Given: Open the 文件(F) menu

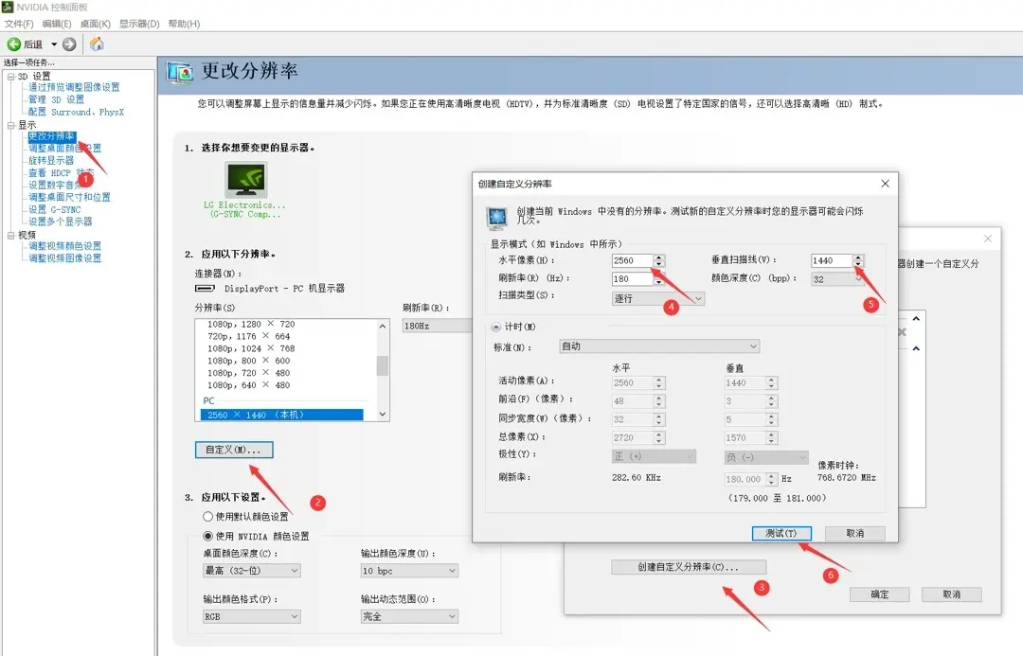Looking at the screenshot, I should (19, 24).
